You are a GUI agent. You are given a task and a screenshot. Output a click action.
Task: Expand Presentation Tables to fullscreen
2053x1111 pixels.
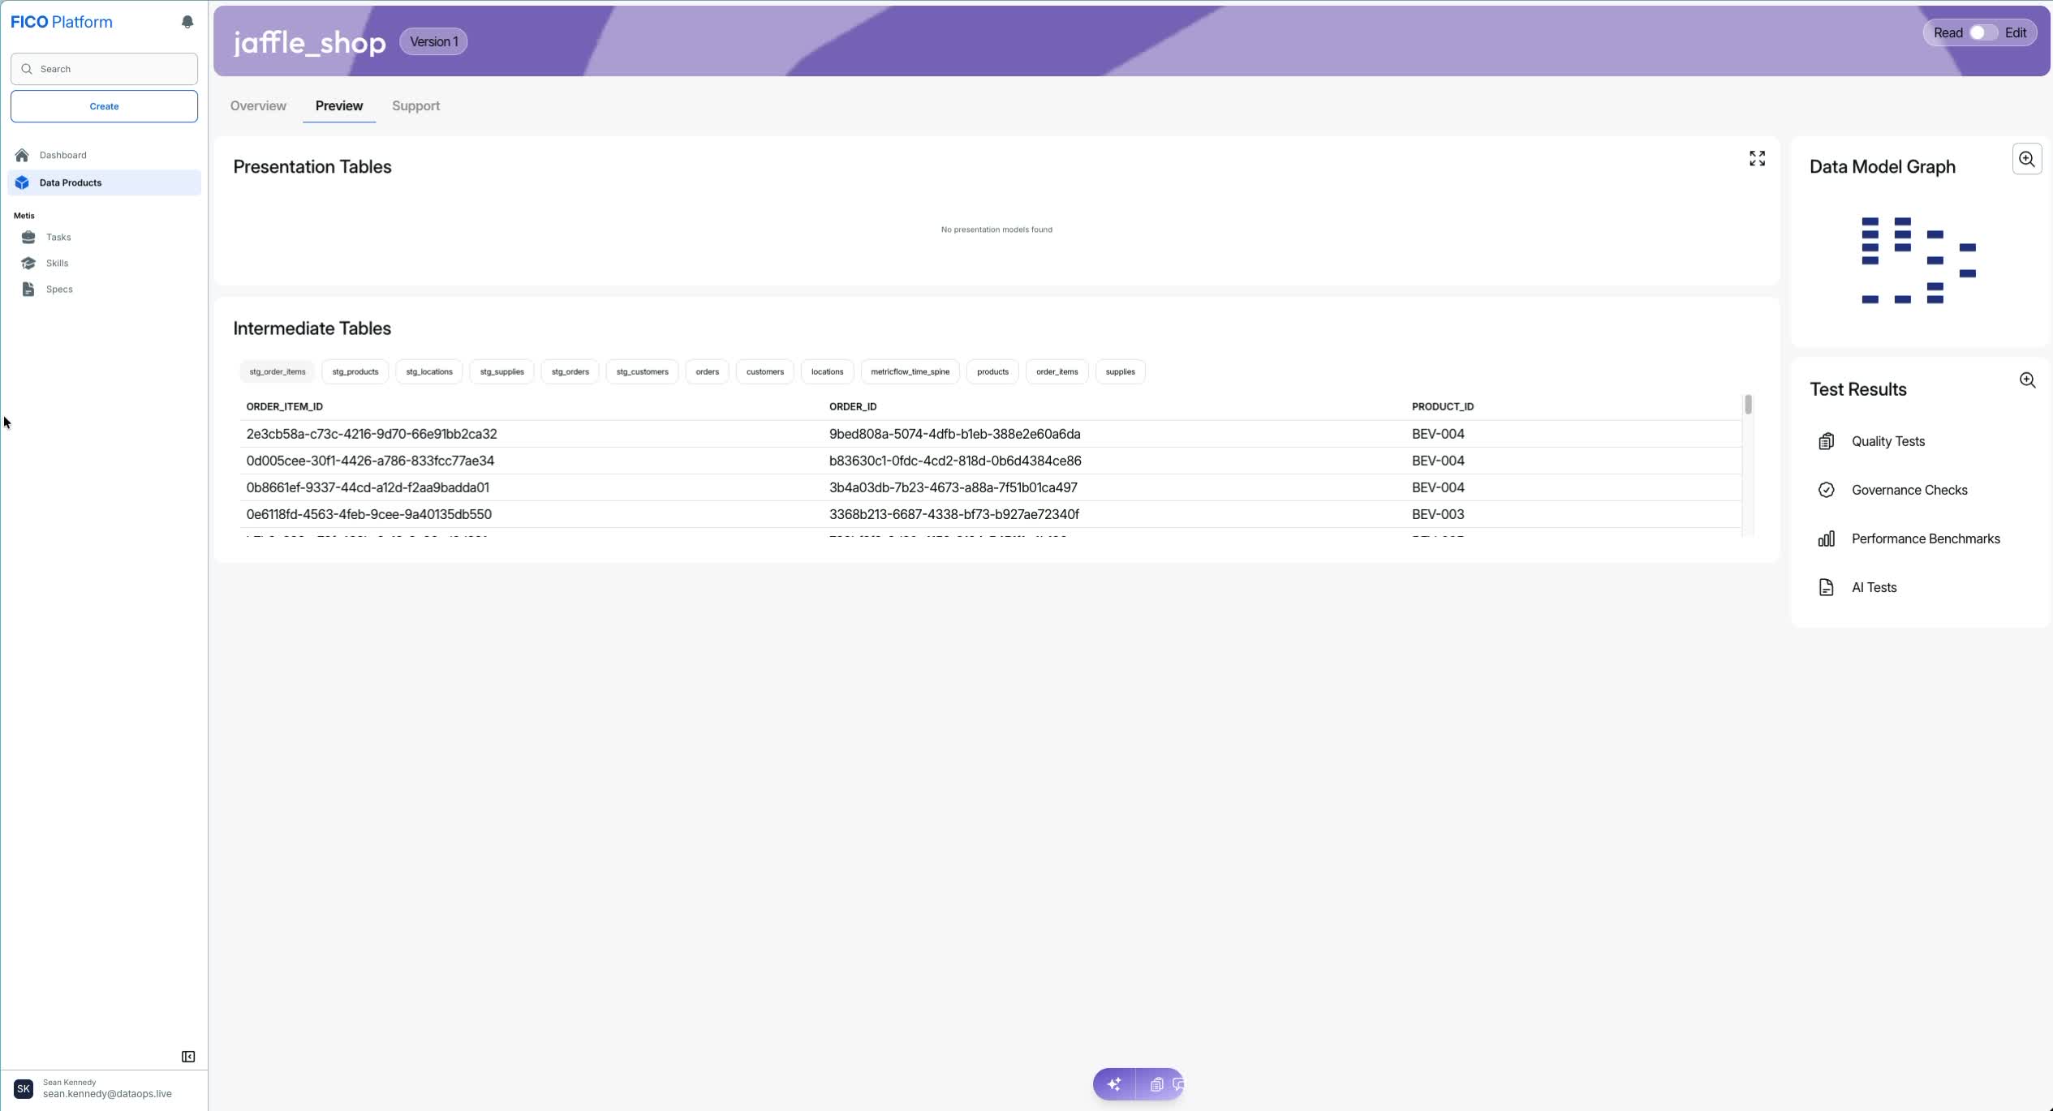pos(1757,159)
